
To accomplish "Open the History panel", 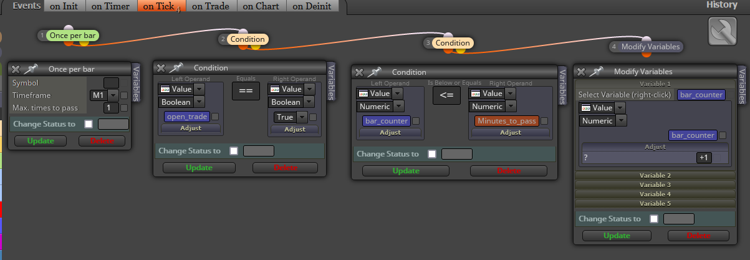I will coord(721,4).
